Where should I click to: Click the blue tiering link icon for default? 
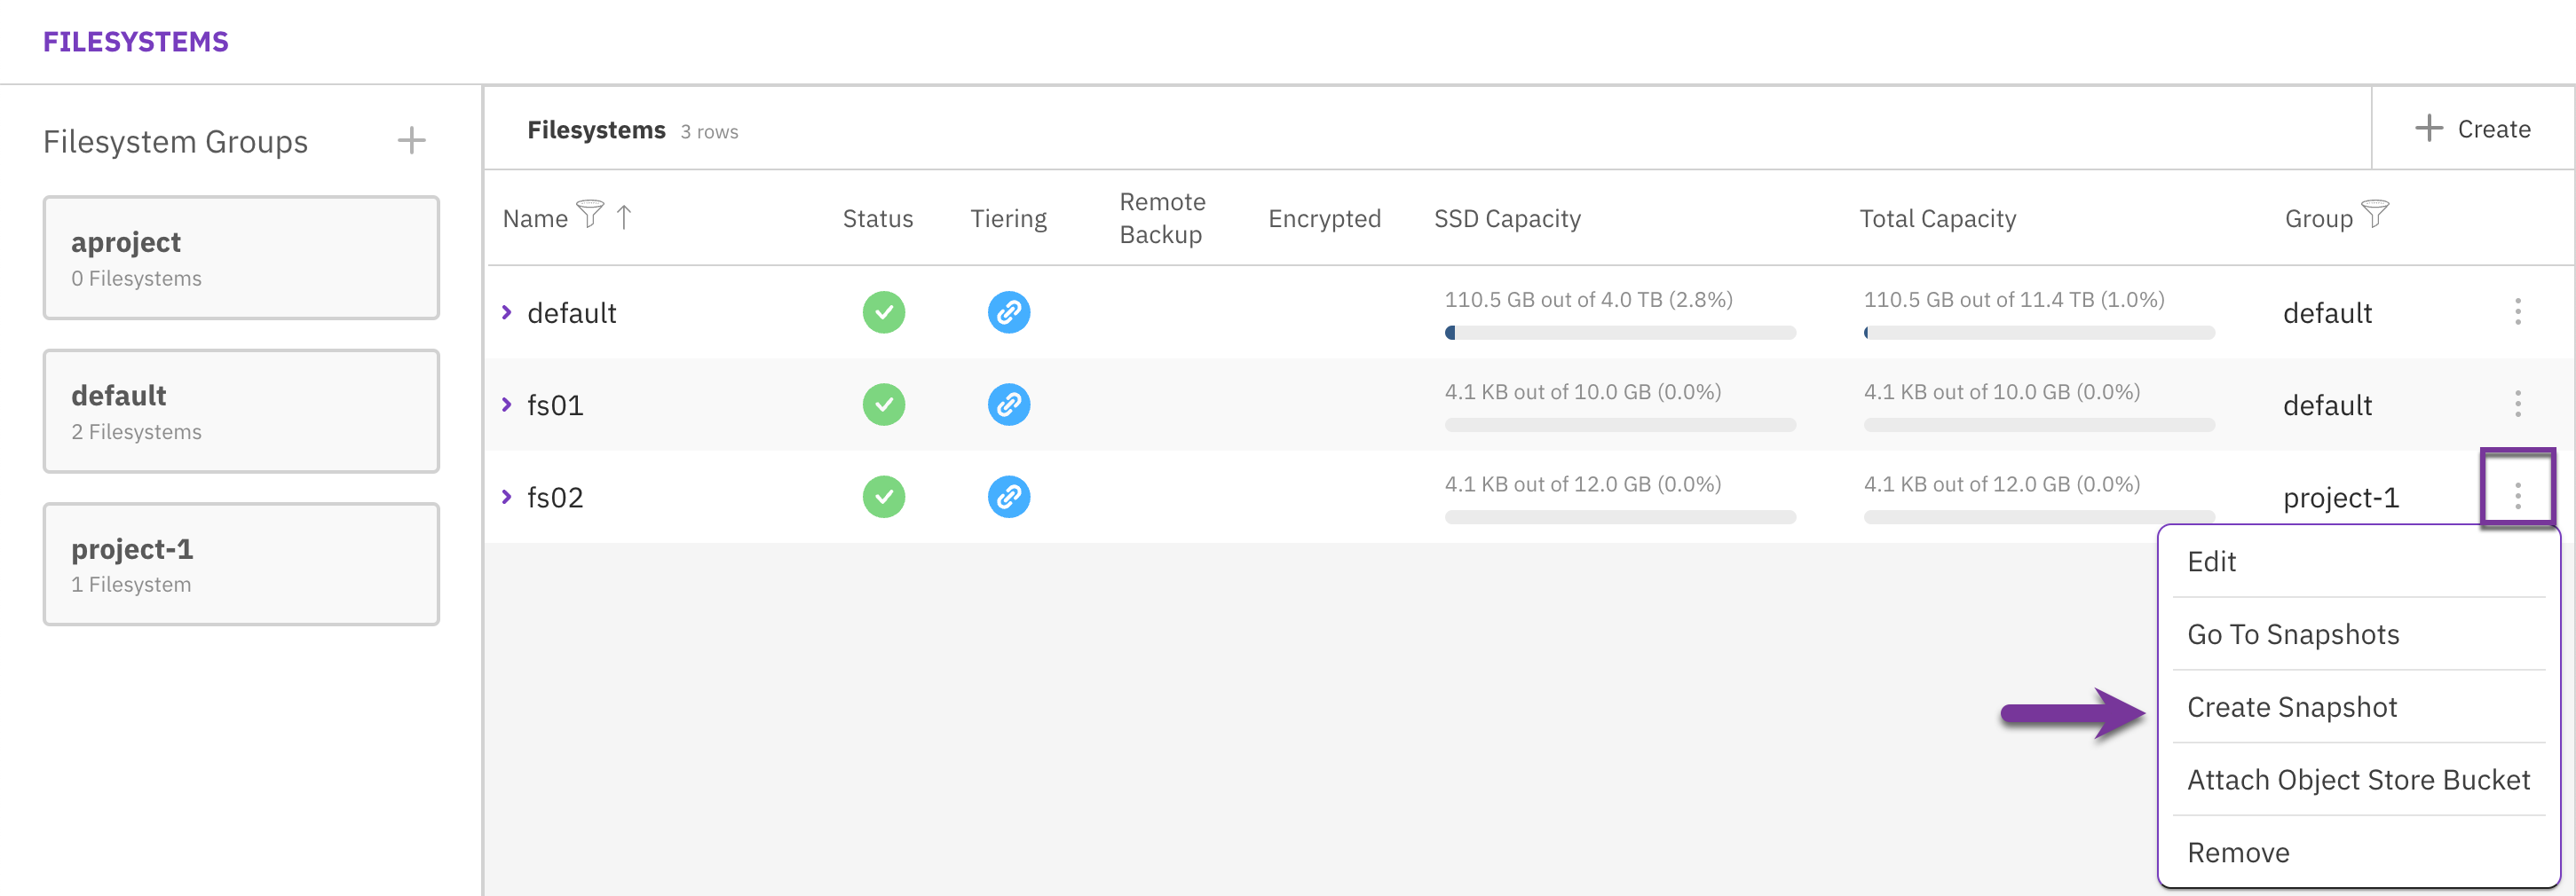pos(1008,312)
